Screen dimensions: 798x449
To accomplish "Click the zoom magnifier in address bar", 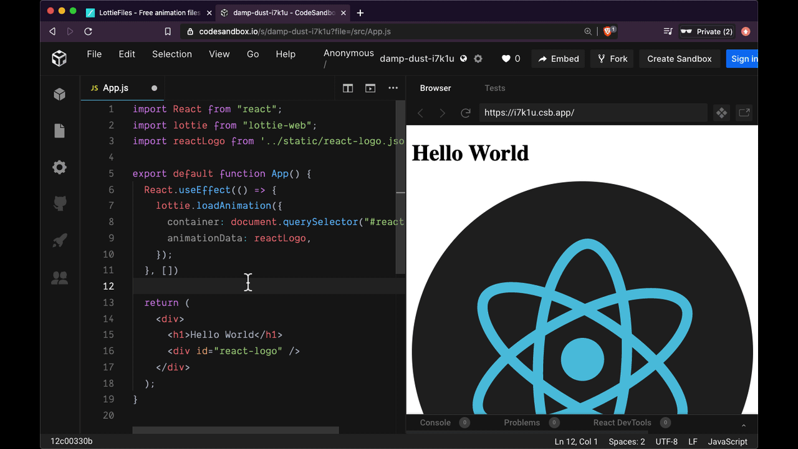I will [588, 31].
